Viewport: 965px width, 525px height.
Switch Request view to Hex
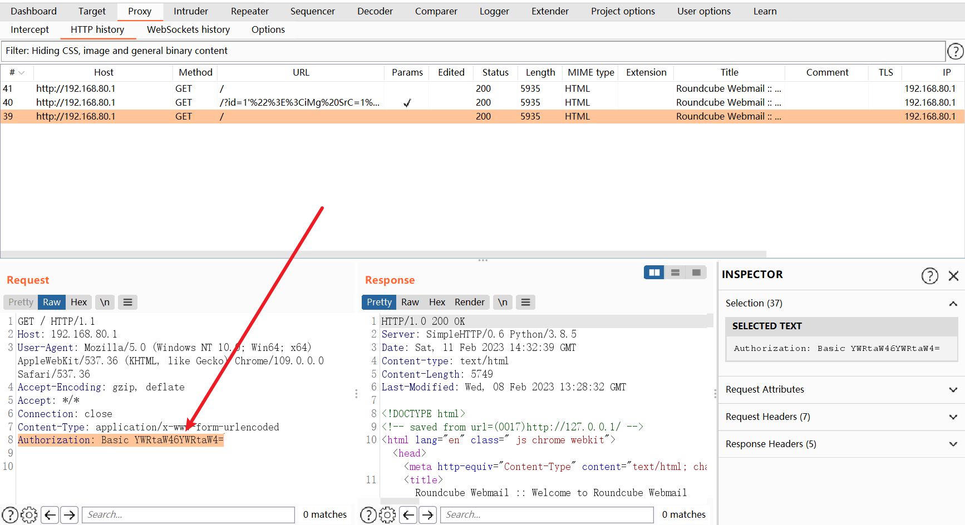(78, 302)
